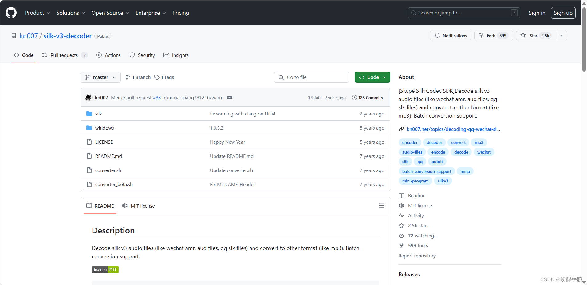This screenshot has height=285, width=587.
Task: Select the README tab
Action: (x=100, y=206)
